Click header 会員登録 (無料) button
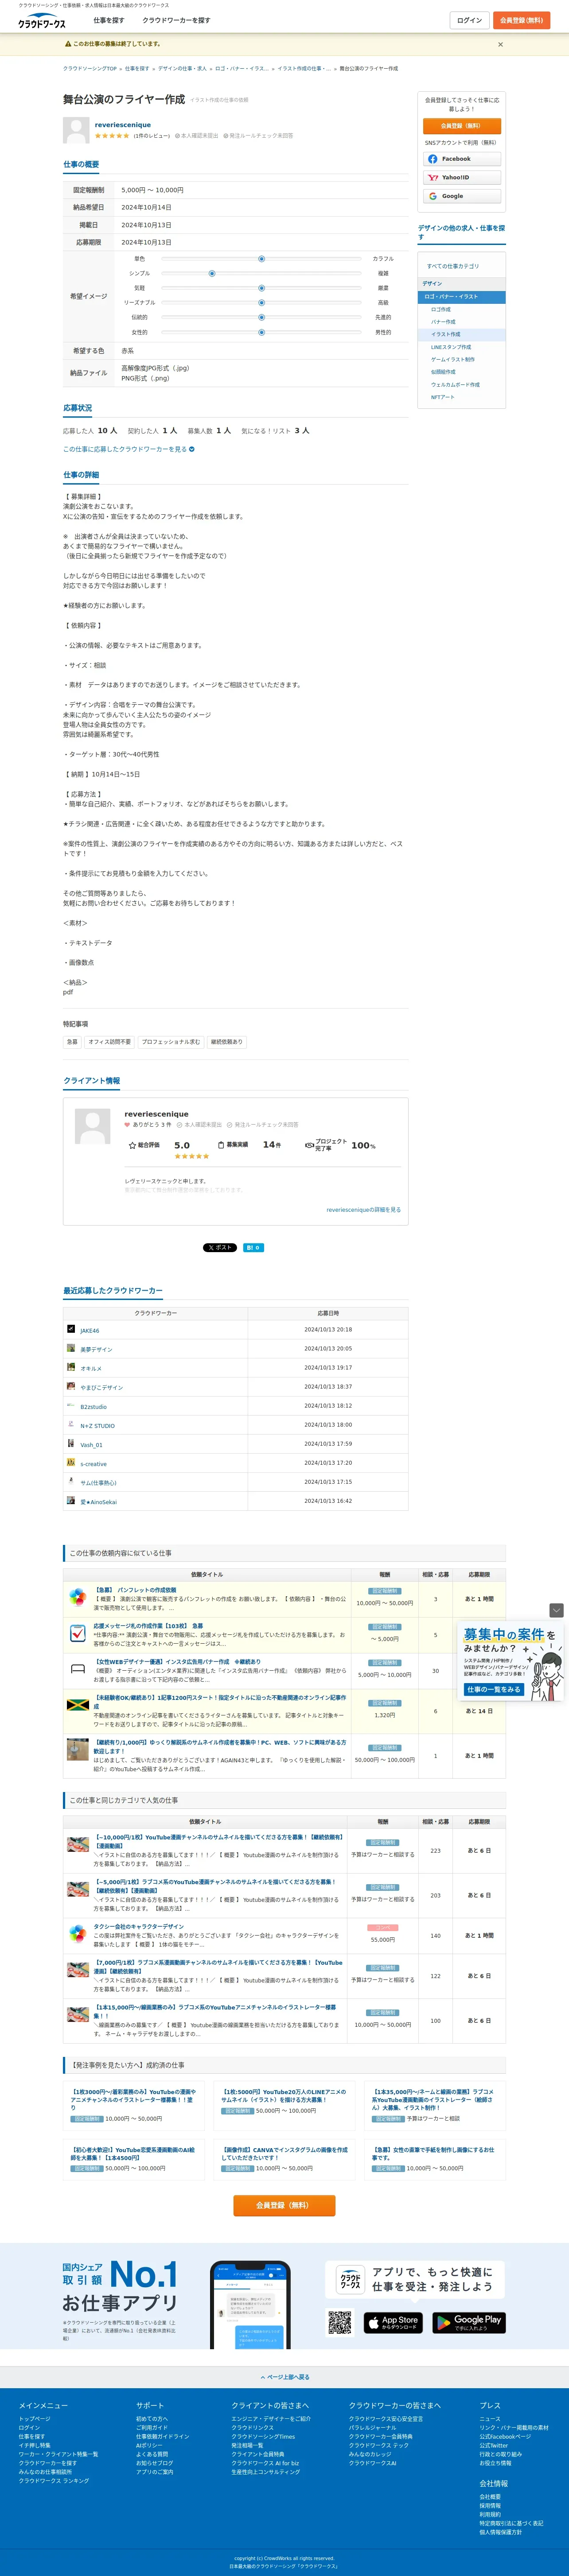 click(521, 20)
